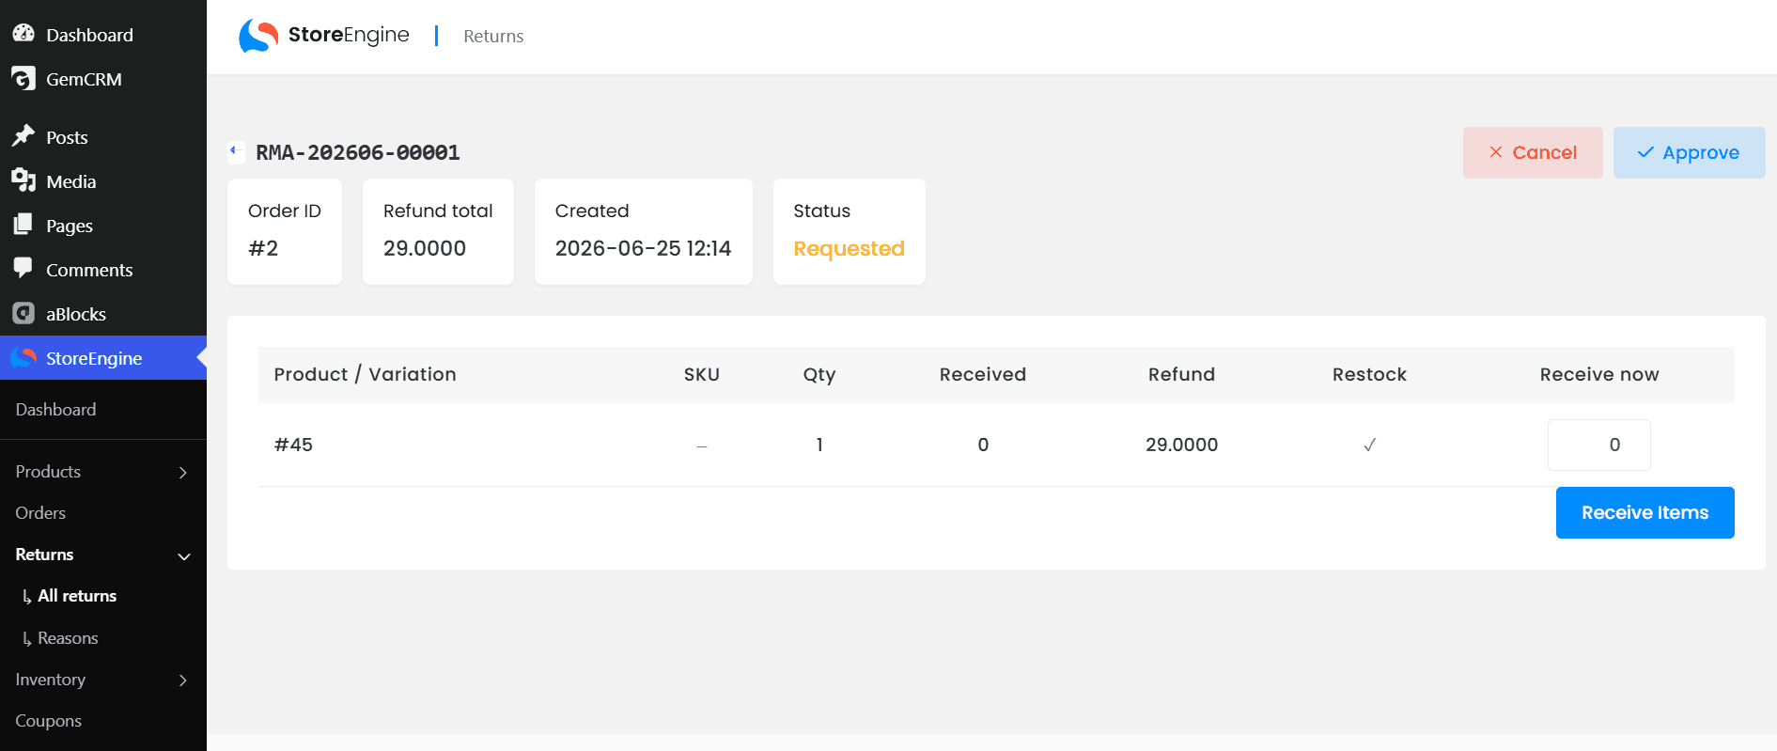This screenshot has width=1777, height=751.
Task: Collapse the Returns submenu chevron
Action: [184, 555]
